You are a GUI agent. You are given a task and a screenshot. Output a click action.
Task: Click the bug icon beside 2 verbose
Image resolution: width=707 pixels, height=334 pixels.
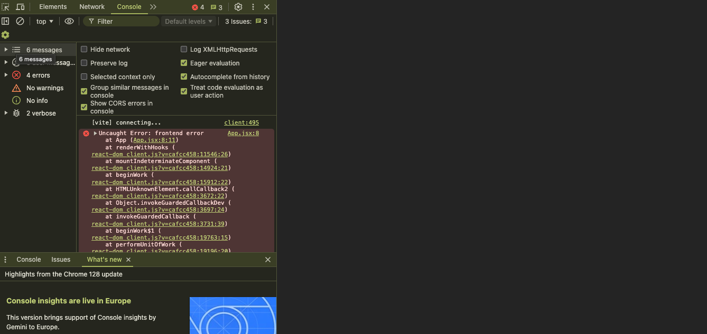[16, 113]
